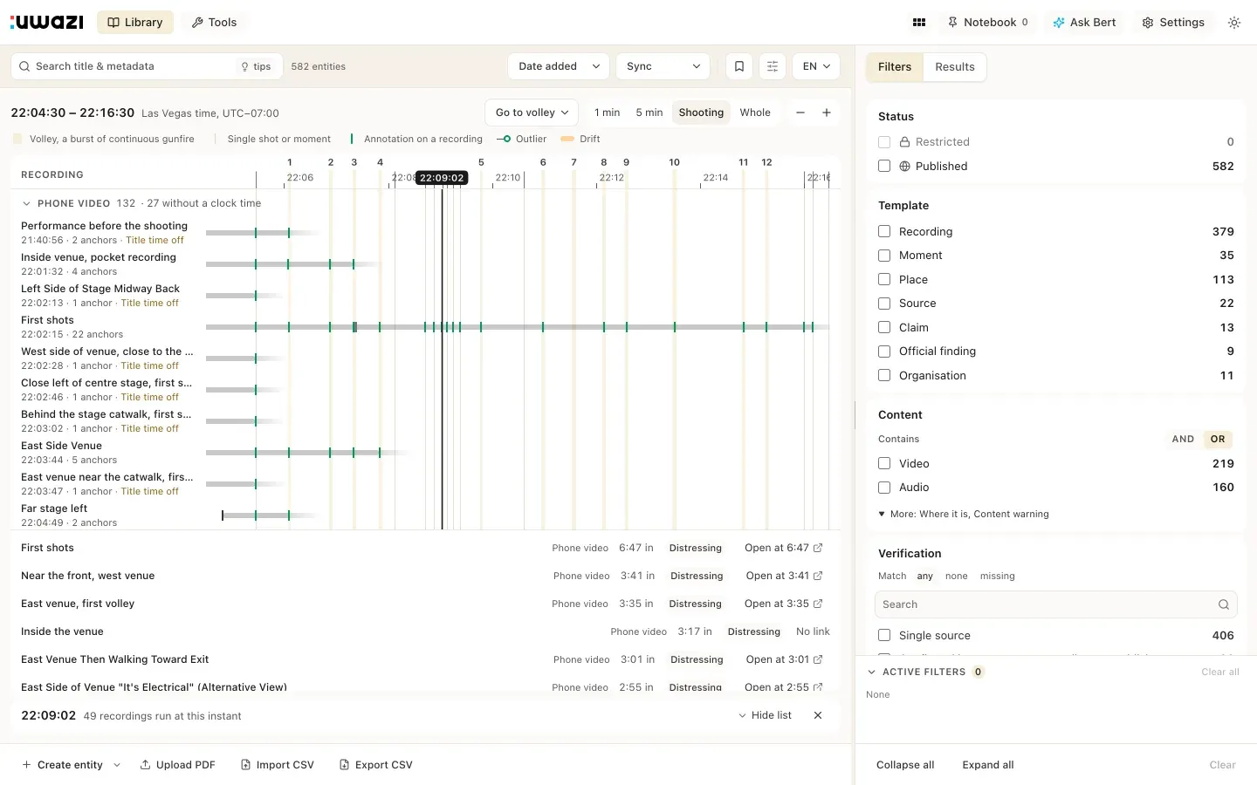
Task: Open Settings gear
Action: point(1173,23)
